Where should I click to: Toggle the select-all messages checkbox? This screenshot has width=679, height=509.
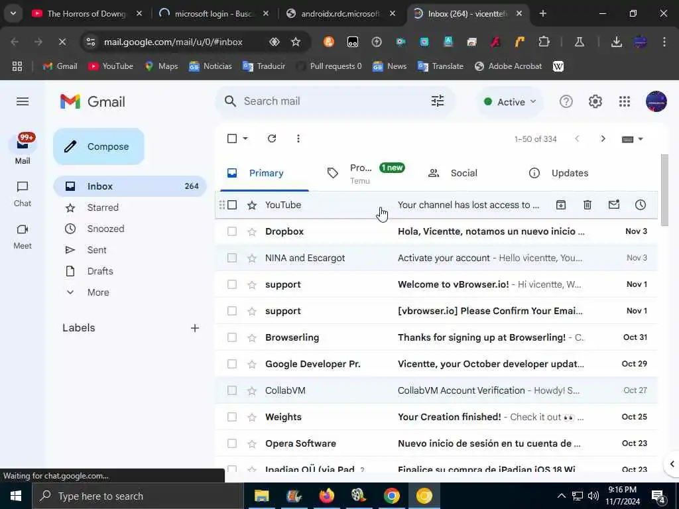[x=232, y=139]
